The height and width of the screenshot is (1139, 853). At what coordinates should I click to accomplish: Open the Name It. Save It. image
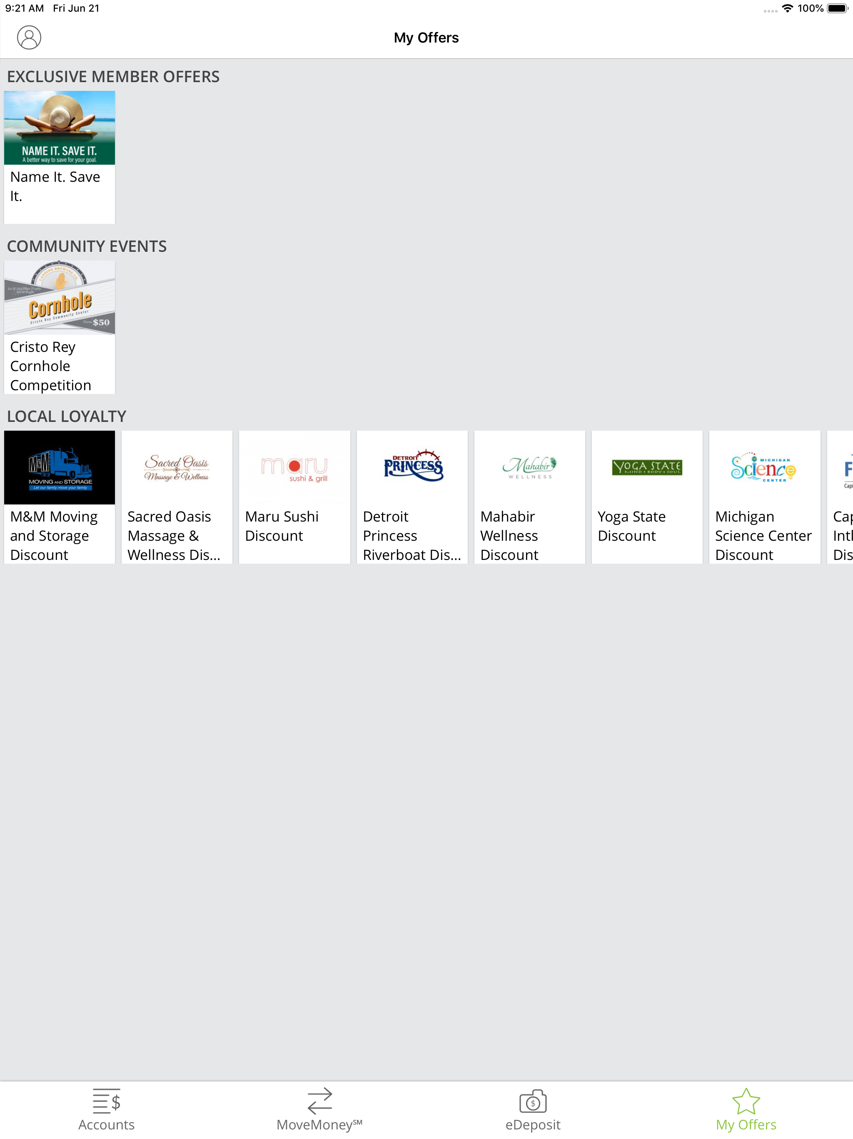point(60,128)
